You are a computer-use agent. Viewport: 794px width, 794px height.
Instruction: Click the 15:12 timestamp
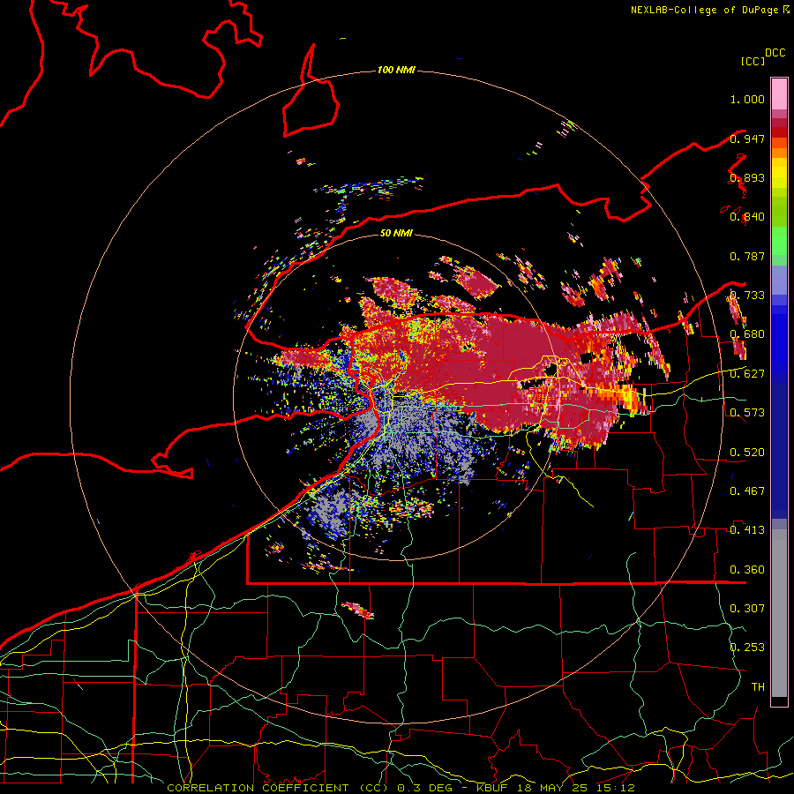point(615,788)
